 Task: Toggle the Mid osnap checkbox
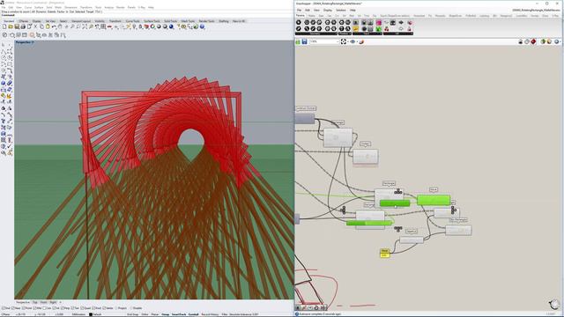point(34,308)
